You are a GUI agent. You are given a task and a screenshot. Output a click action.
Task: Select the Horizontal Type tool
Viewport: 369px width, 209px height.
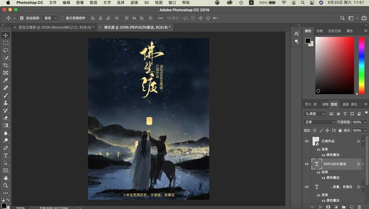pos(6,155)
